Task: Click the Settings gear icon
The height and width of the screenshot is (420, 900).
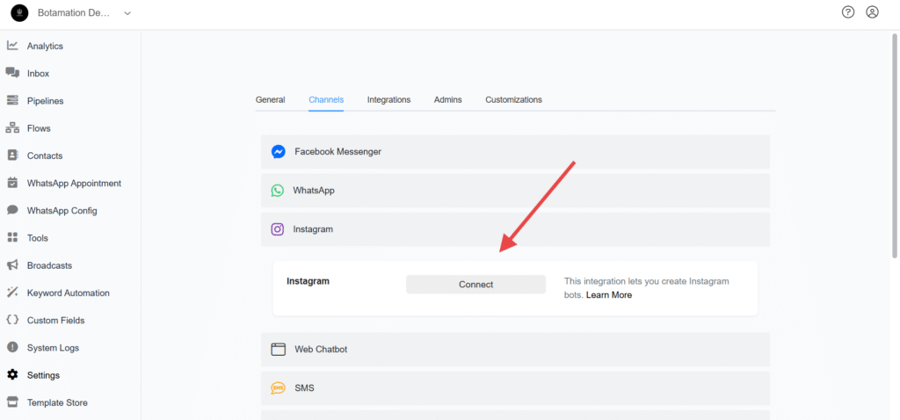Action: (x=12, y=374)
